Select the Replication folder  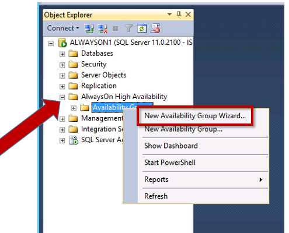99,86
